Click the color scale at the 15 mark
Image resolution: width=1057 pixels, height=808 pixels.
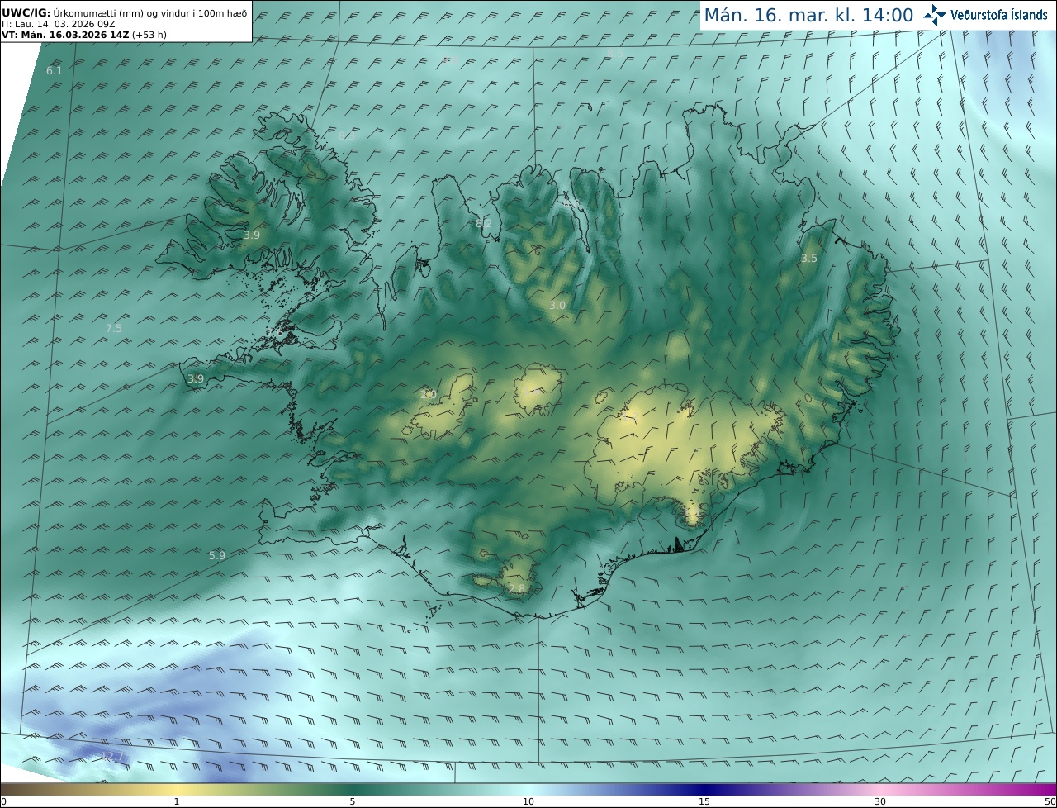point(704,790)
